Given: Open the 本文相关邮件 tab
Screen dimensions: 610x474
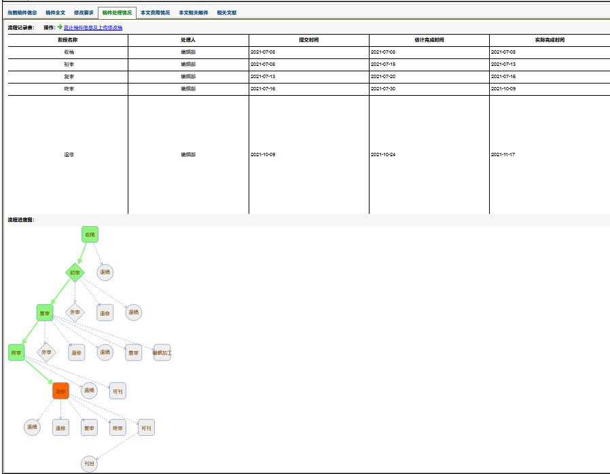Looking at the screenshot, I should [194, 12].
